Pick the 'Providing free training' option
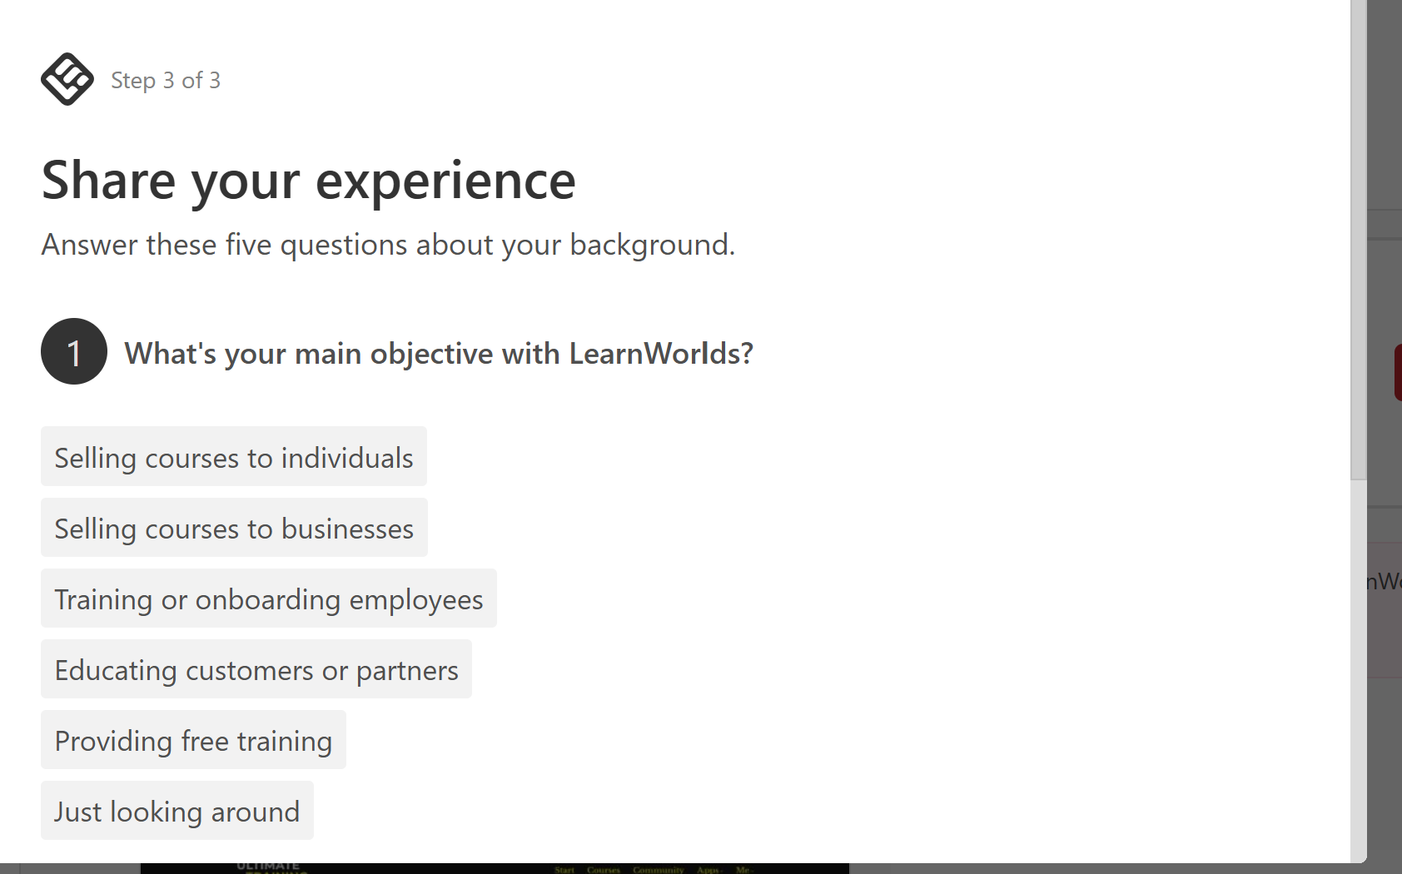Viewport: 1402px width, 874px height. [193, 740]
